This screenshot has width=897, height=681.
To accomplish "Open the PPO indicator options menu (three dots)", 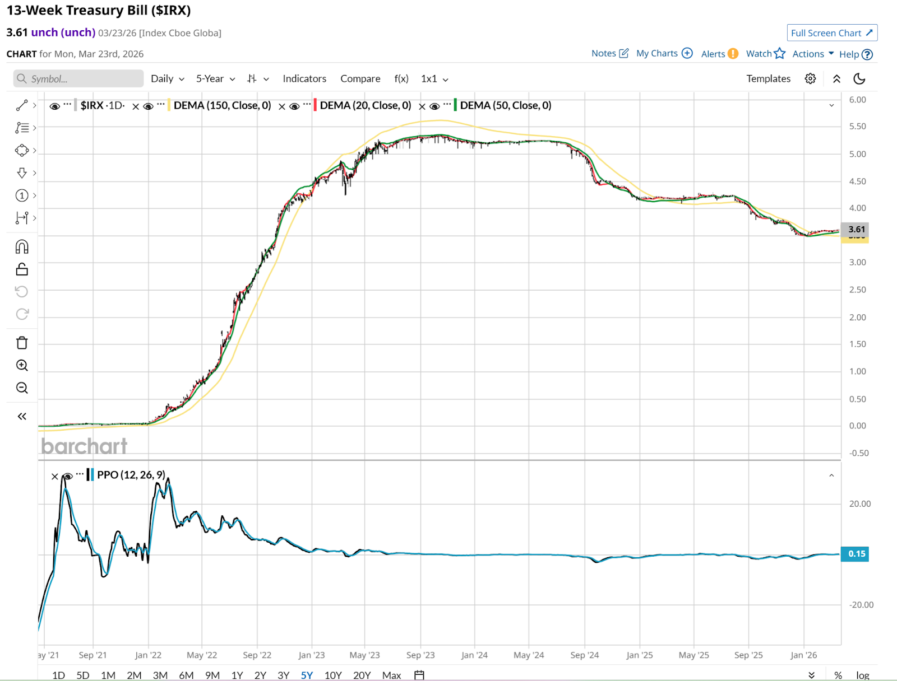I will point(80,474).
